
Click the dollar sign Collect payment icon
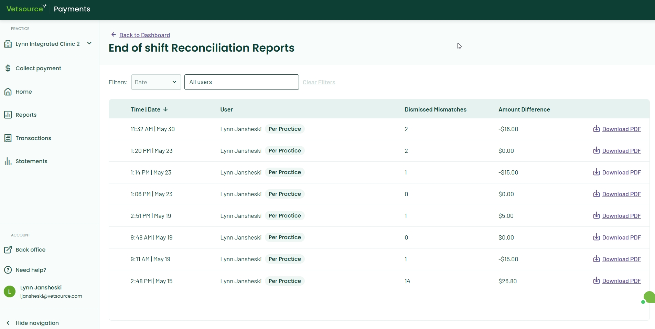pos(8,68)
